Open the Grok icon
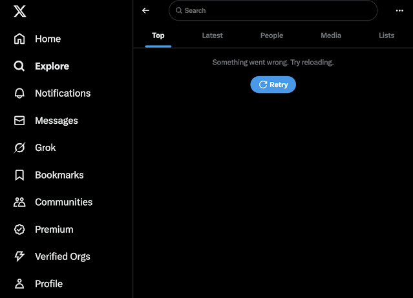 point(19,148)
